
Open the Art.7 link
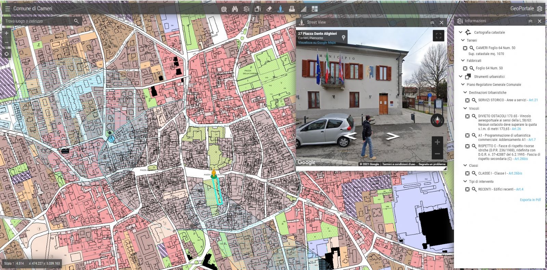coord(532,139)
